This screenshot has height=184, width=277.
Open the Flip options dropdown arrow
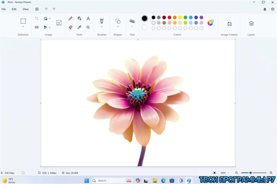(50, 27)
